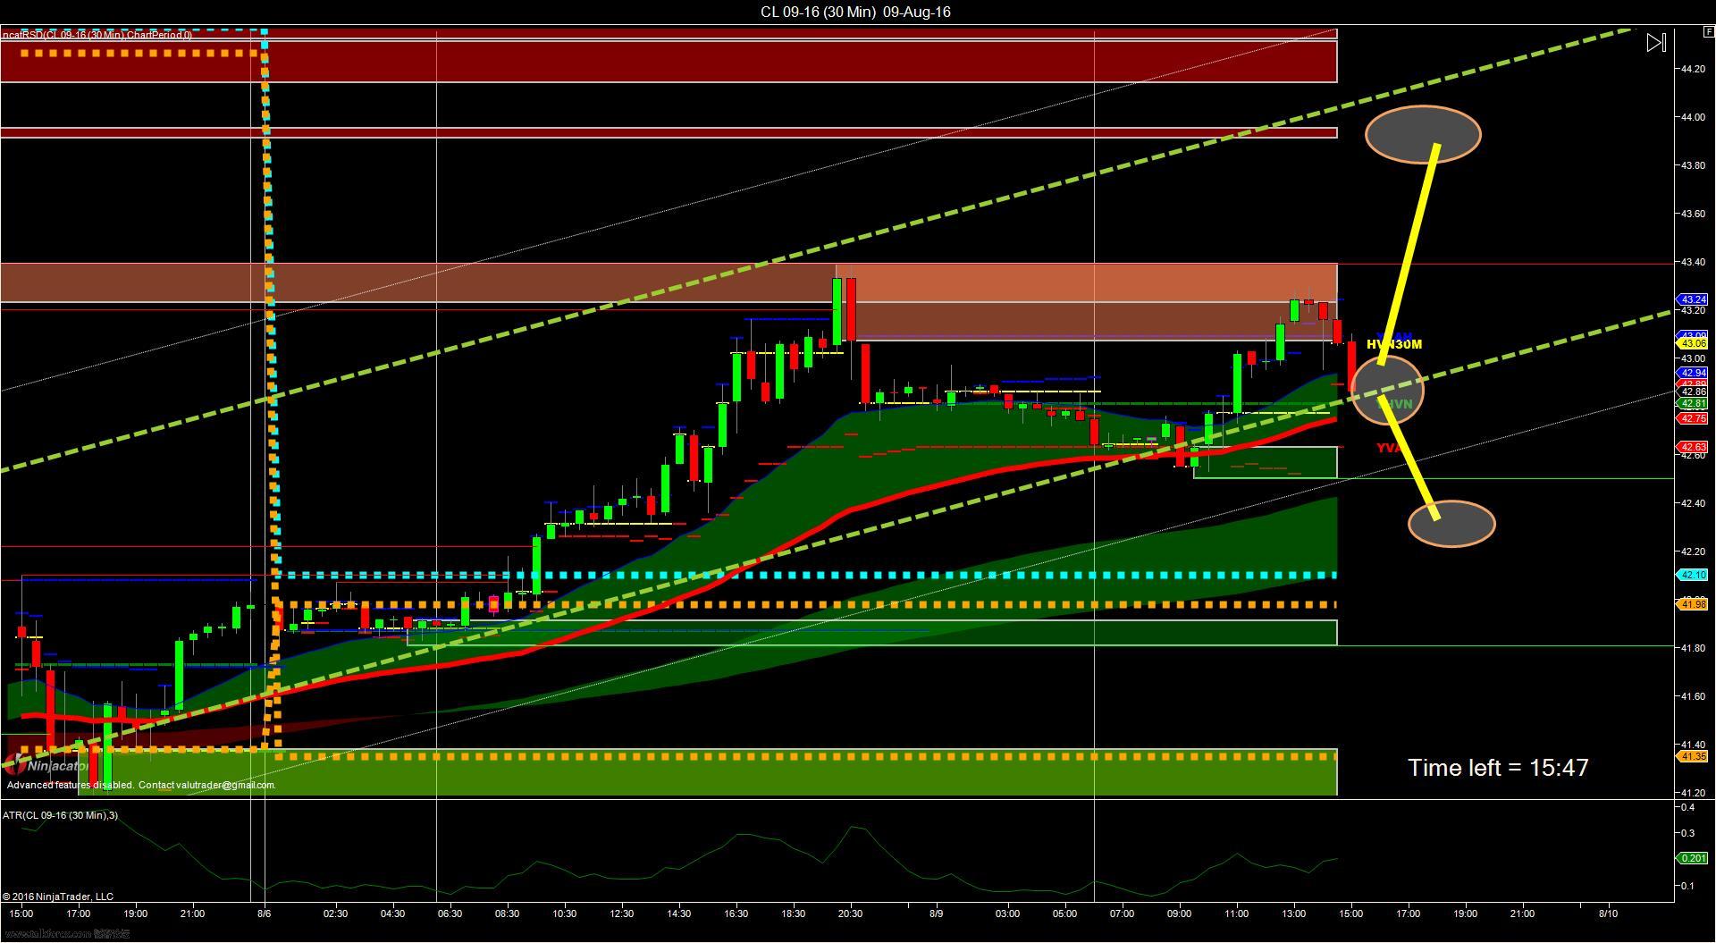Click the red YVA label
Screen dimensions: 1716x943
pos(1389,448)
